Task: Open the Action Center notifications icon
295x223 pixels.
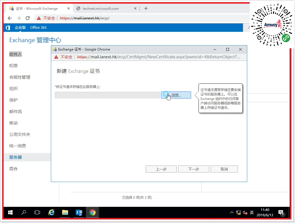Action: tap(281, 213)
